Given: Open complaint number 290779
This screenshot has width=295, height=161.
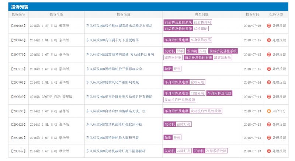Looking at the screenshot, I should pos(18,55).
